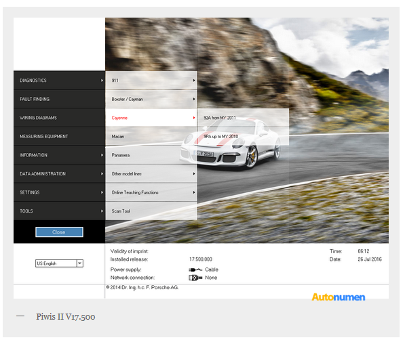This screenshot has width=405, height=342.
Task: Expand 911 submenu arrow
Action: coord(194,81)
